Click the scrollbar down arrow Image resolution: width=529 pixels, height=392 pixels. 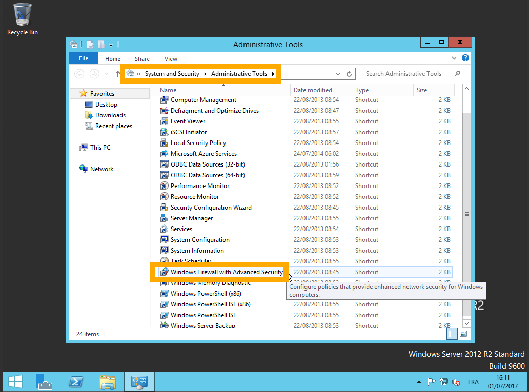(x=466, y=323)
